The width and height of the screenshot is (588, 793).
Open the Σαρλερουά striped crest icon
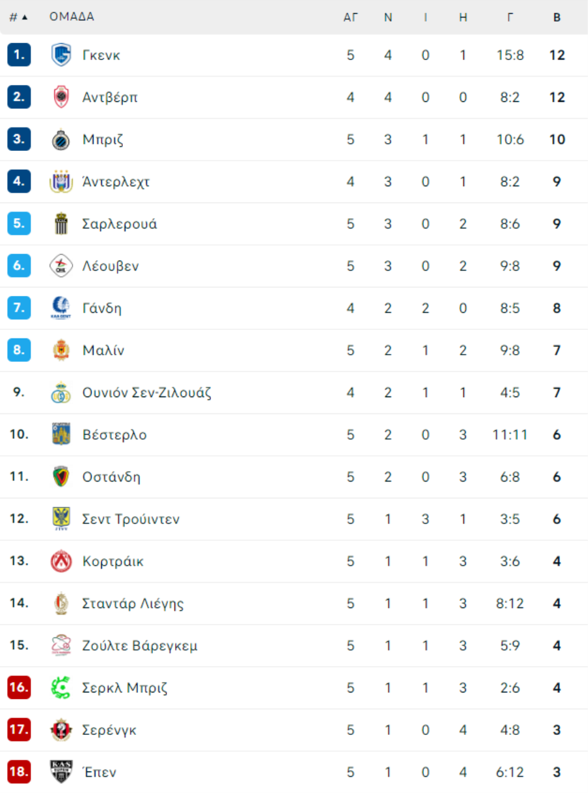pos(61,223)
